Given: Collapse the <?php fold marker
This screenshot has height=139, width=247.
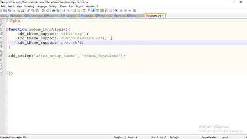Looking at the screenshot, I should pyautogui.click(x=7, y=20).
